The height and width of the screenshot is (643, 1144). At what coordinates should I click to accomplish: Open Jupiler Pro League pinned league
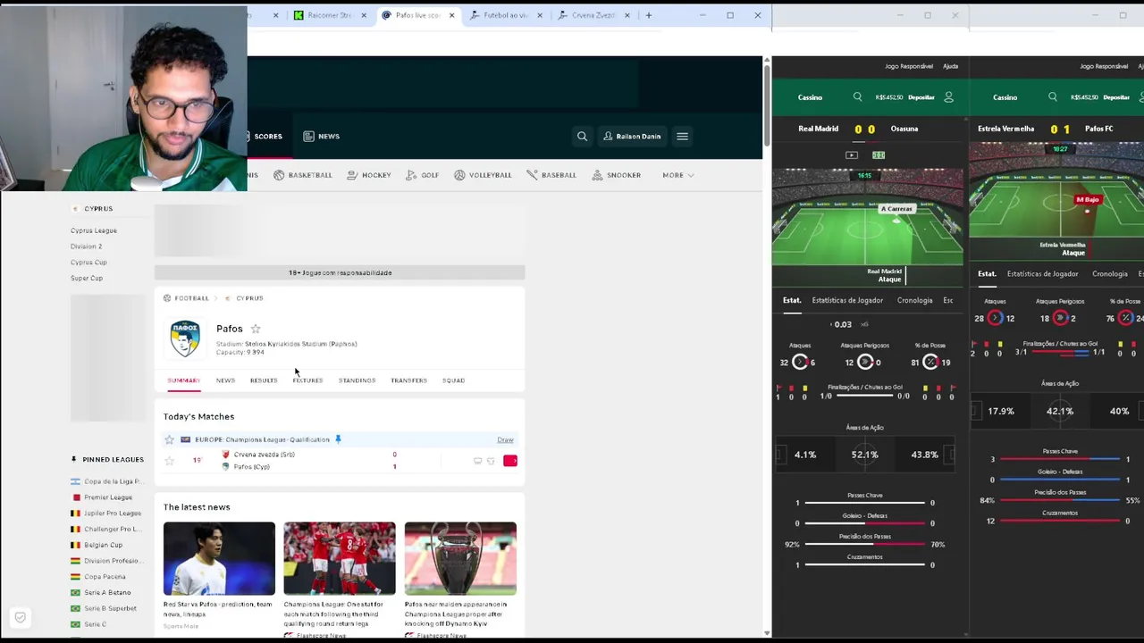click(113, 514)
